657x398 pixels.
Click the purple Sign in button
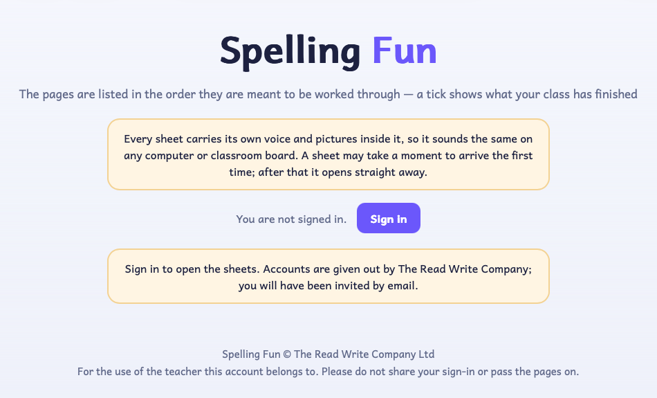389,218
